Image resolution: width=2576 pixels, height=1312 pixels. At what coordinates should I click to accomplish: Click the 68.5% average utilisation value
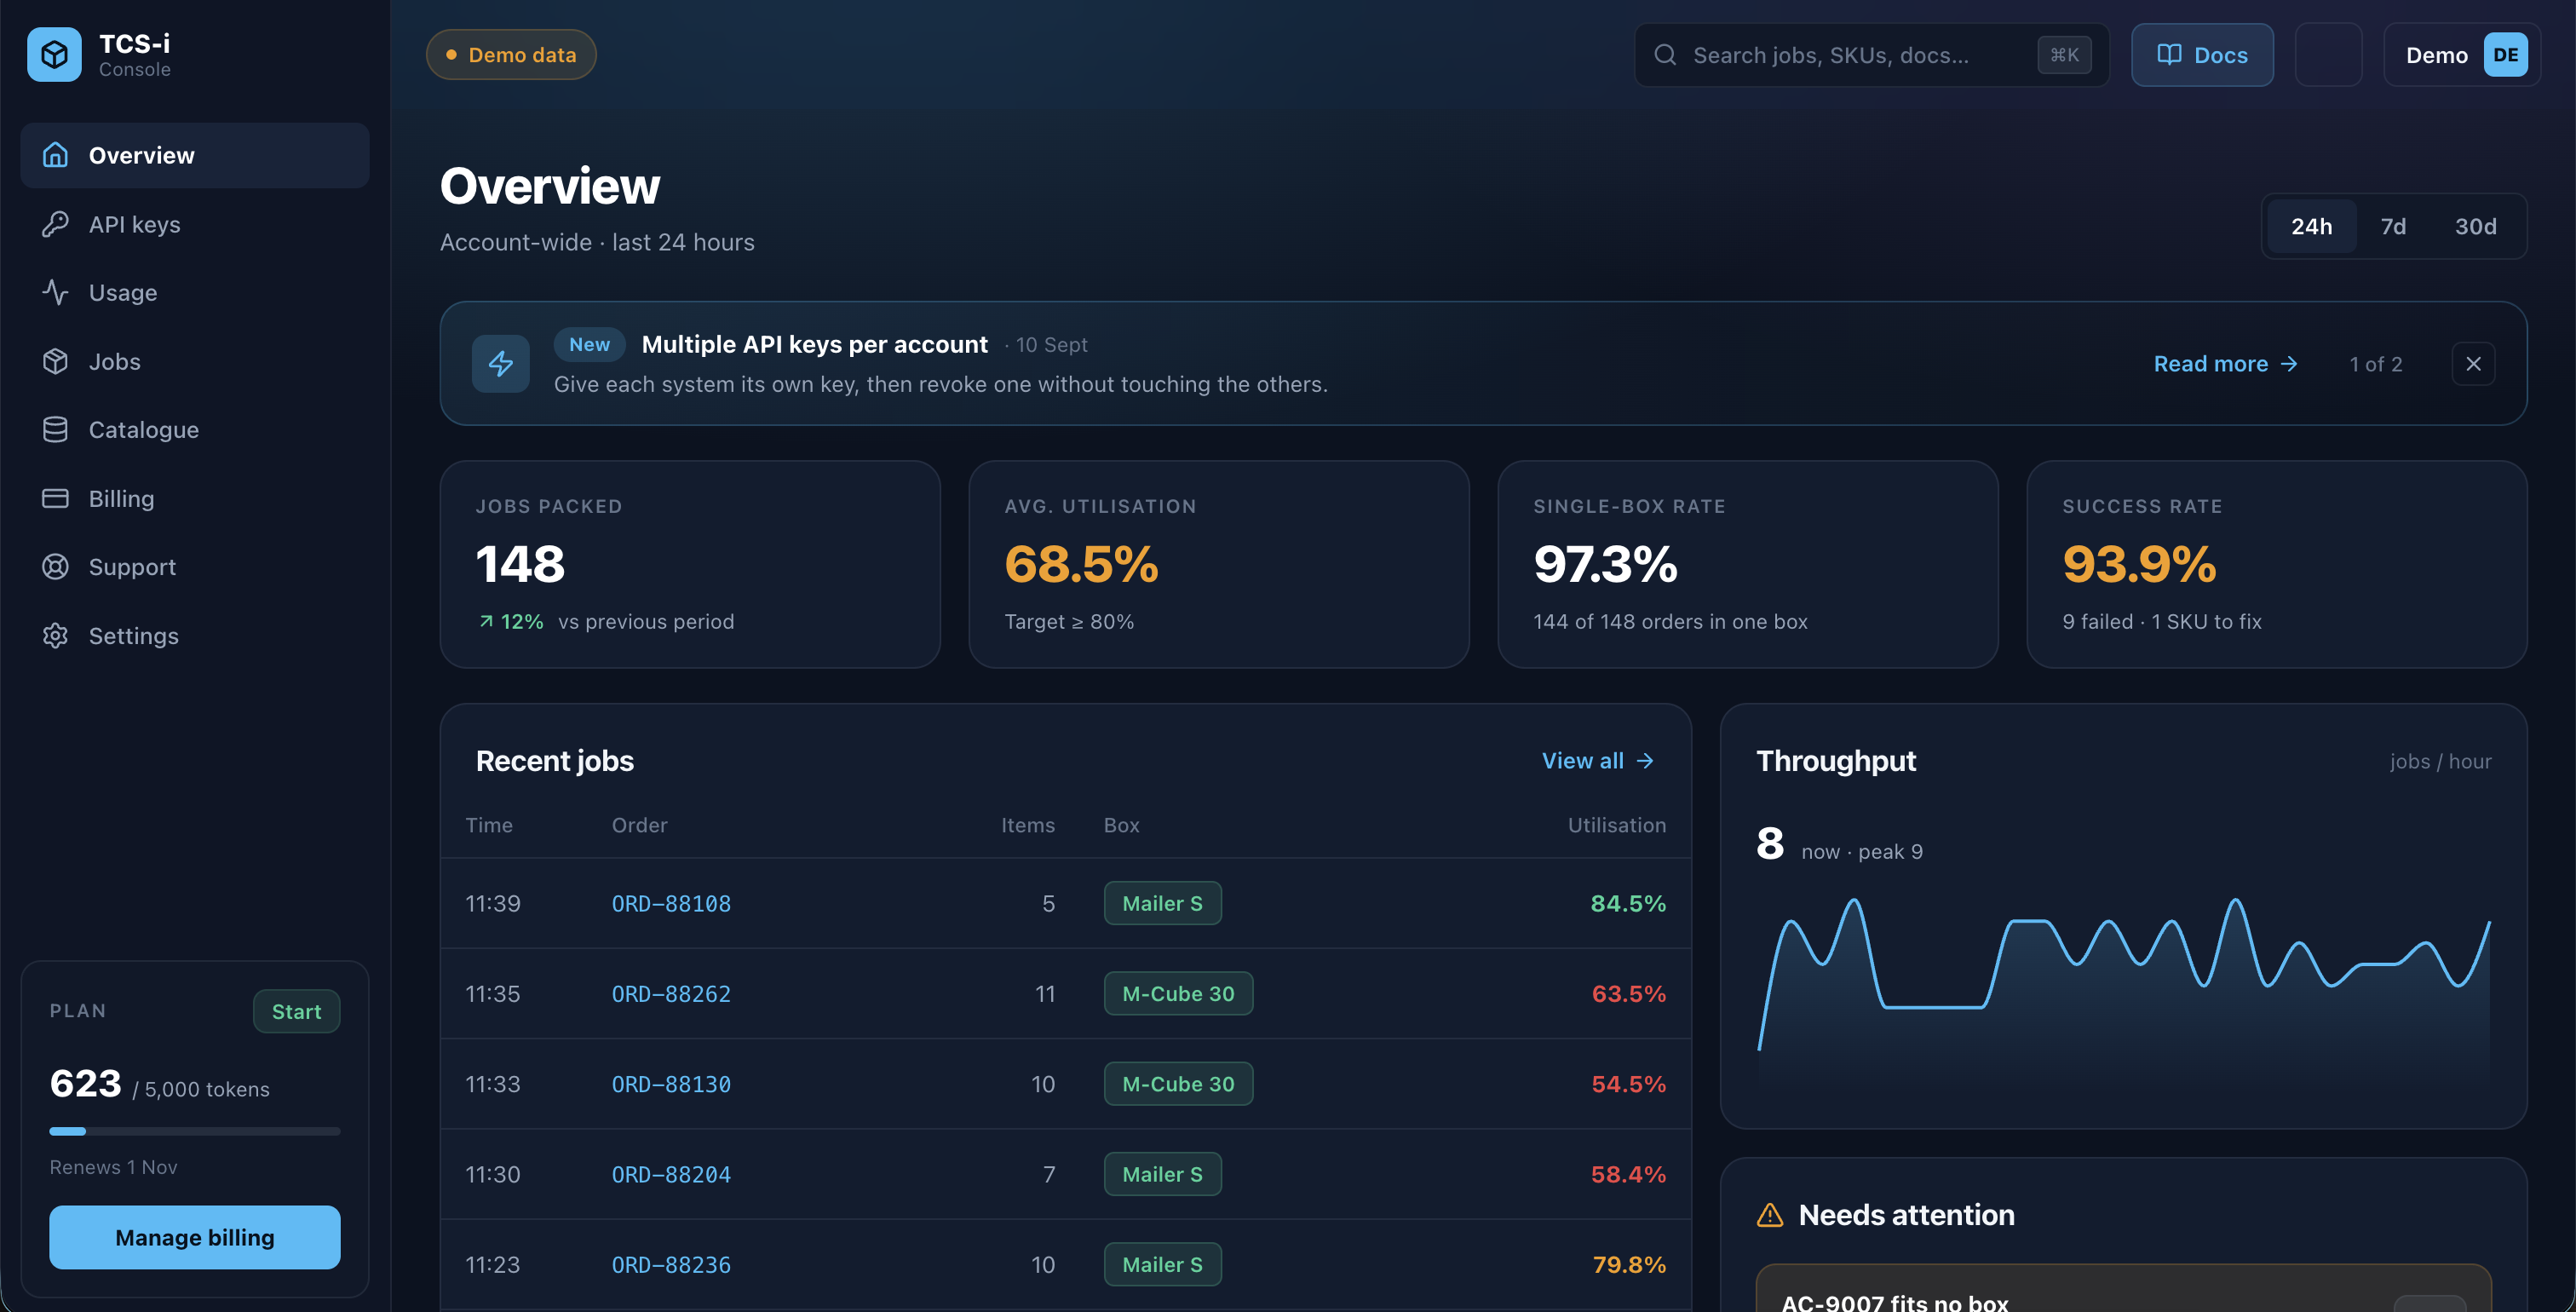point(1081,564)
